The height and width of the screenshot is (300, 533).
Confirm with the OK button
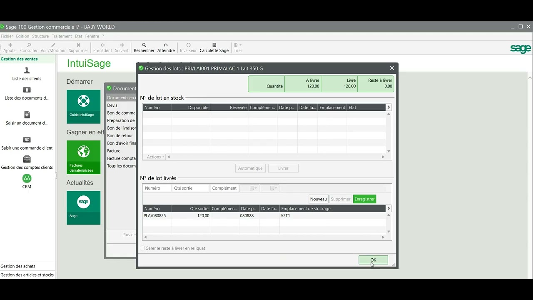tap(373, 260)
